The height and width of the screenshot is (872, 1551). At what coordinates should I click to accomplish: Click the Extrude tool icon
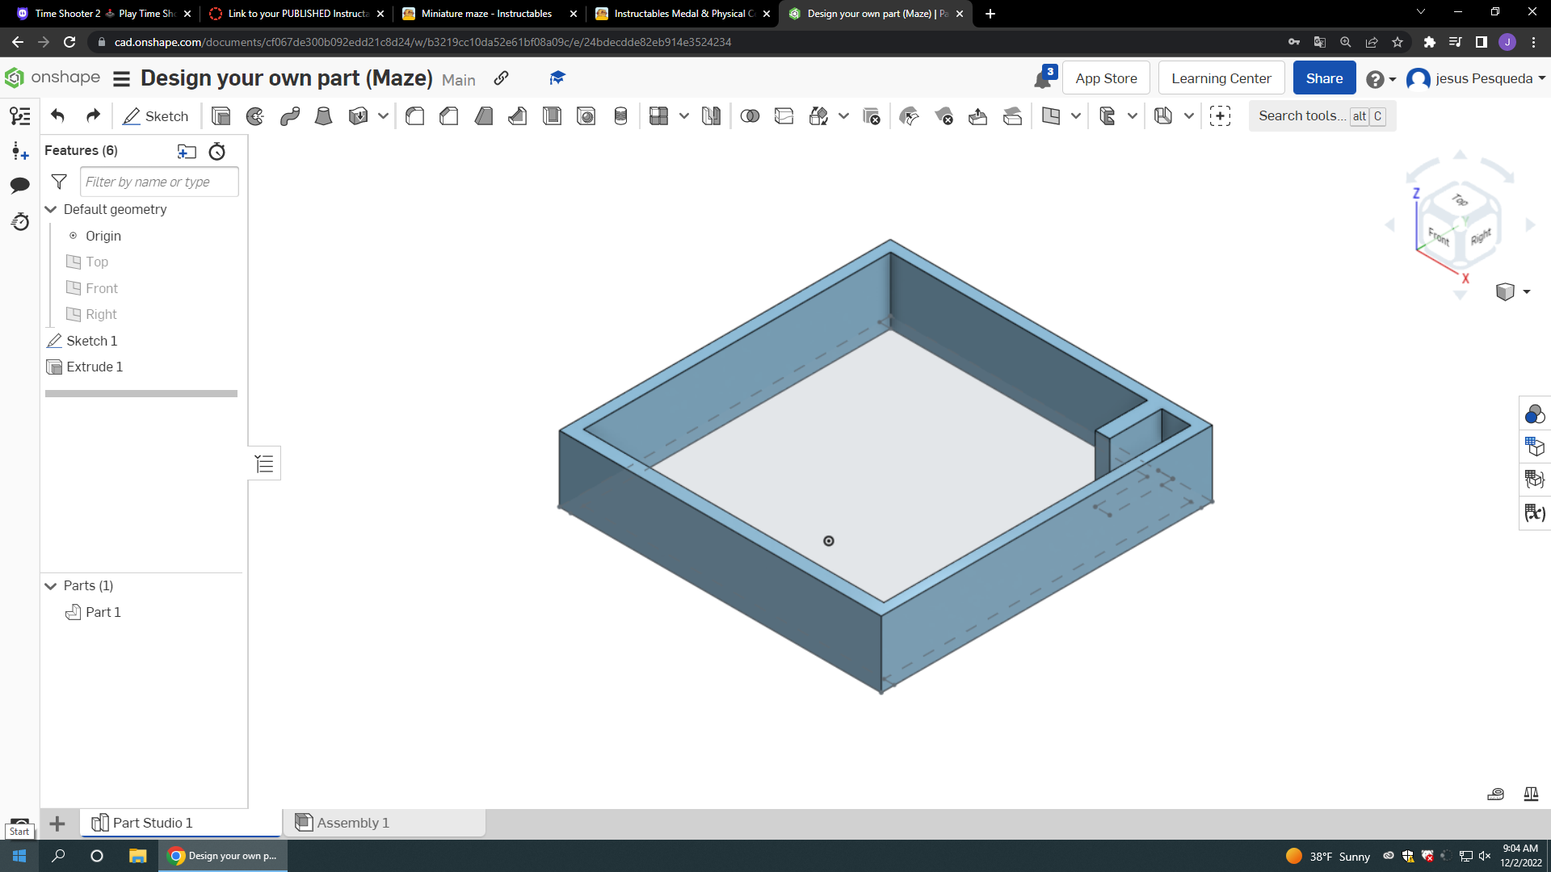pos(220,116)
